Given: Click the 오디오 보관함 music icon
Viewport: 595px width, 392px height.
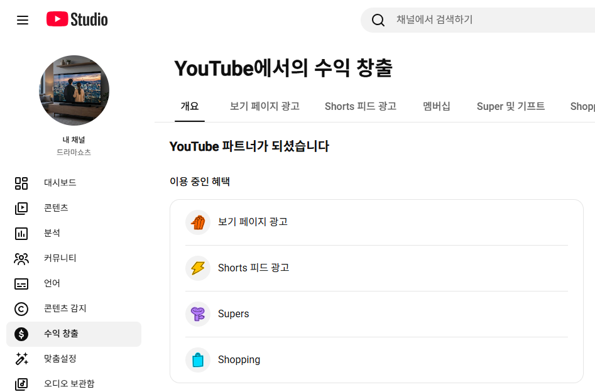Looking at the screenshot, I should (21, 384).
